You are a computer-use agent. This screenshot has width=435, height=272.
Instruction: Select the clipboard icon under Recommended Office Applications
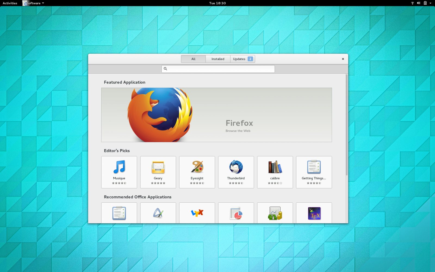click(x=119, y=213)
